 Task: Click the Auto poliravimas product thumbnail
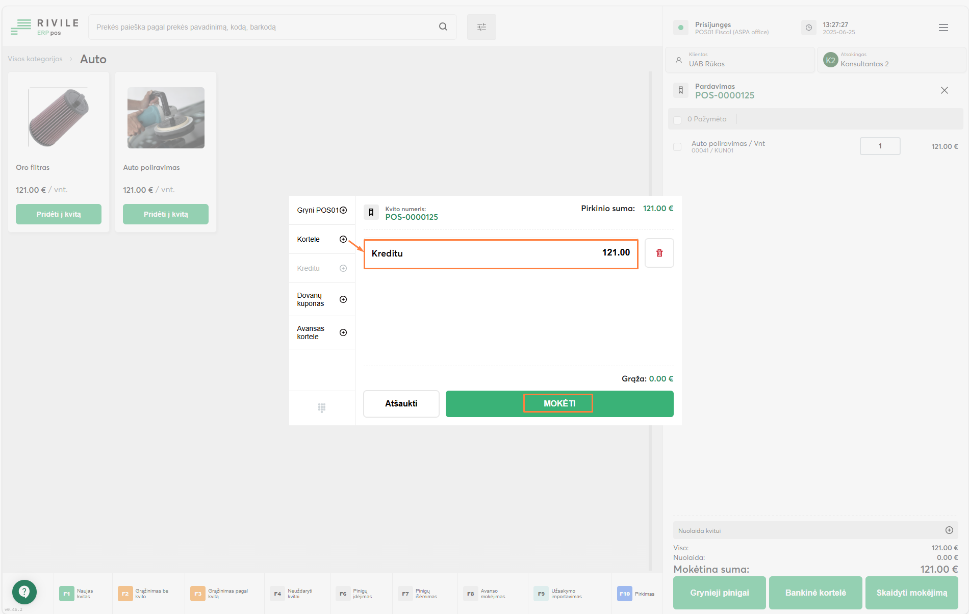tap(166, 118)
